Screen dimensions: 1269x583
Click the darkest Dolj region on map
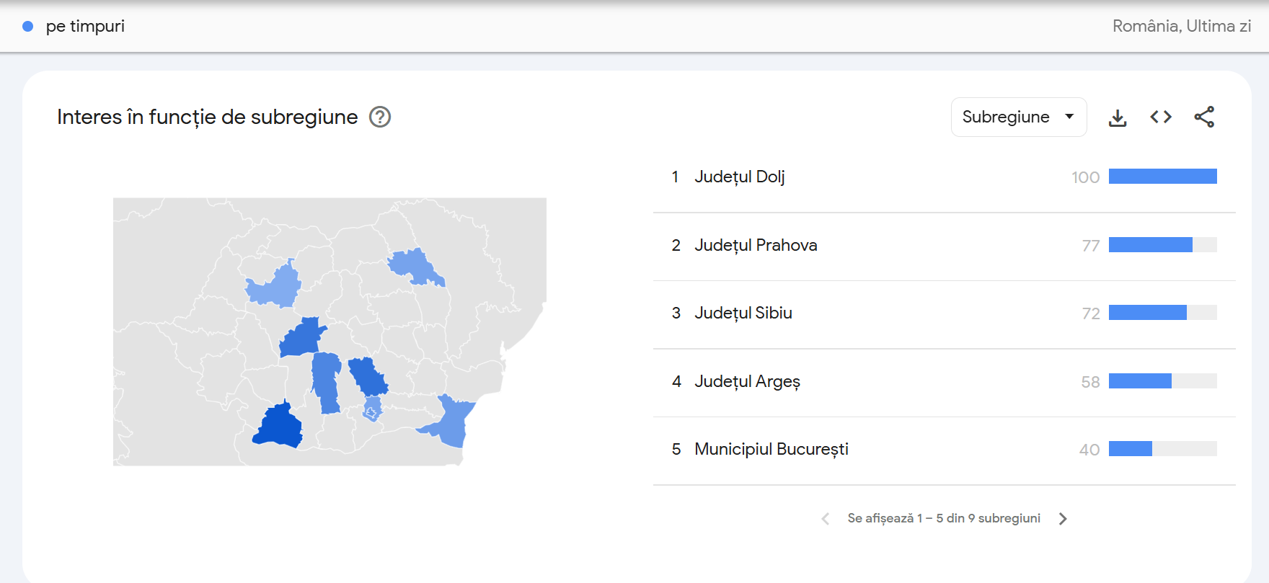(x=278, y=427)
